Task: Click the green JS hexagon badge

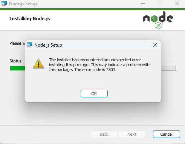Action: (x=158, y=26)
